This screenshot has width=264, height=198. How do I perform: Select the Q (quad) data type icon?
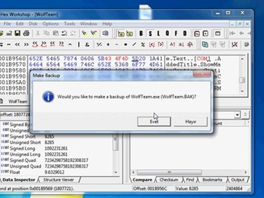[x=167, y=34]
